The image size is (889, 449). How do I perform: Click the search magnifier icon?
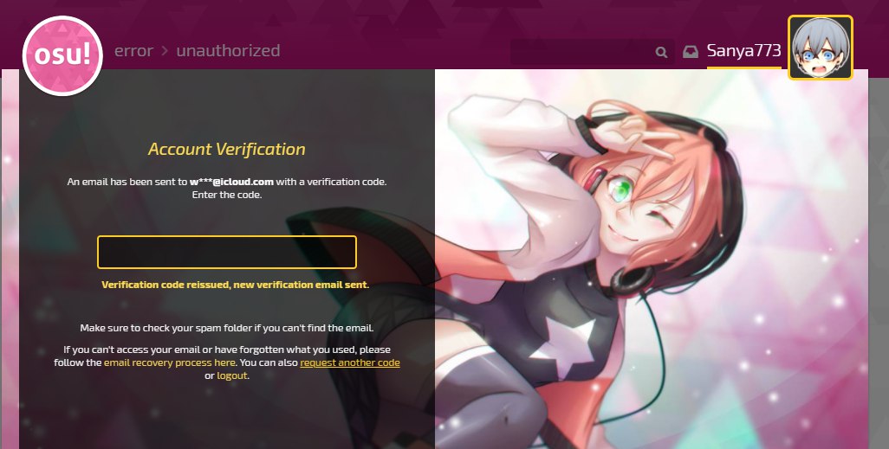pyautogui.click(x=661, y=52)
